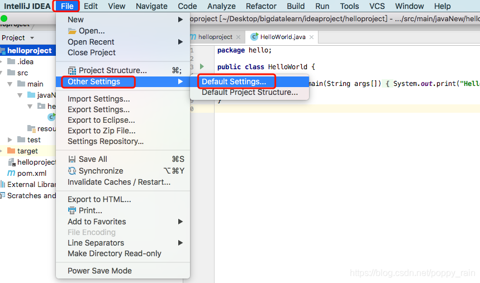This screenshot has width=480, height=283.
Task: Open the Build menu
Action: coord(296,6)
